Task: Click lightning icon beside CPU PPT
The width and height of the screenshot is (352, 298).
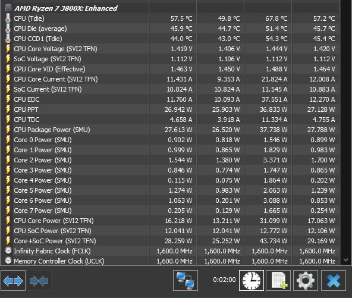Action: pyautogui.click(x=8, y=109)
